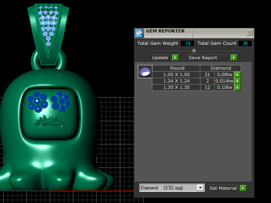Click the green arrow beside Update
The width and height of the screenshot is (271, 203).
175,58
